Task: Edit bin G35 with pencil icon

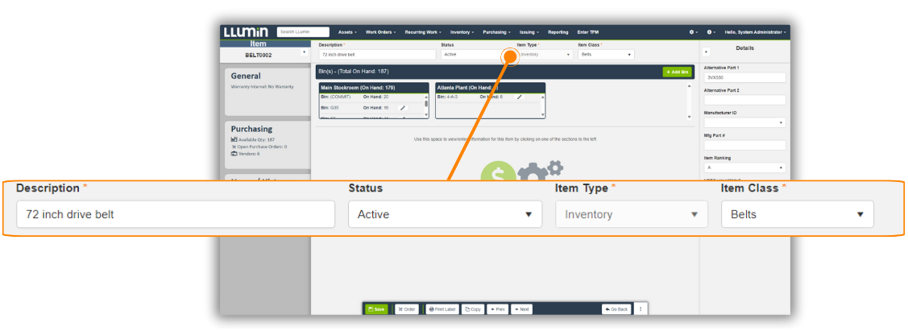Action: (403, 107)
